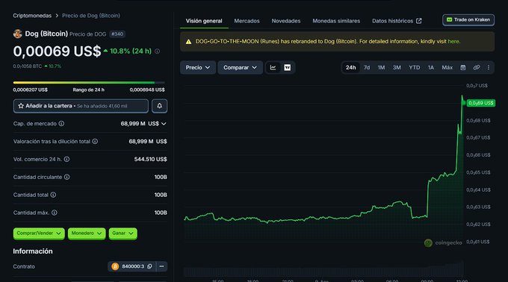Show info for 24 h price change

157,51
